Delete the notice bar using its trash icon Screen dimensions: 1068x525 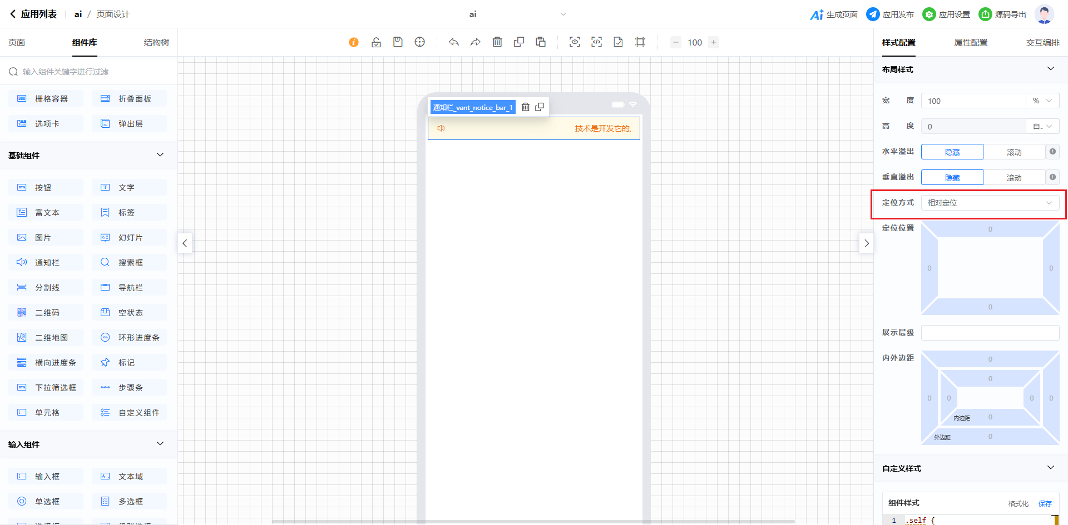pos(526,107)
